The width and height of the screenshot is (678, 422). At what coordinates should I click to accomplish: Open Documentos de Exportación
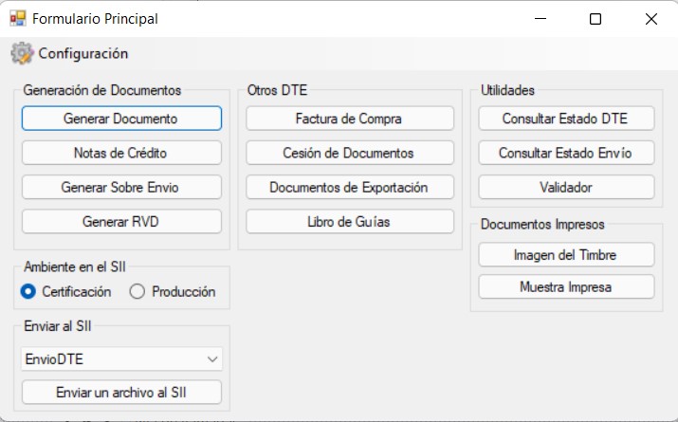(x=350, y=187)
